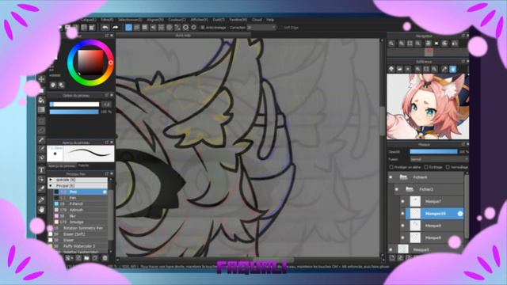Hide the Masque8 layer

402,237
